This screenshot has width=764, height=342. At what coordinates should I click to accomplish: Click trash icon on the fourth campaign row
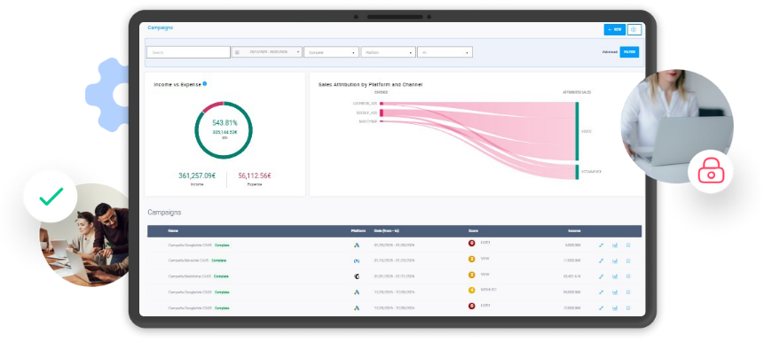[x=628, y=292]
